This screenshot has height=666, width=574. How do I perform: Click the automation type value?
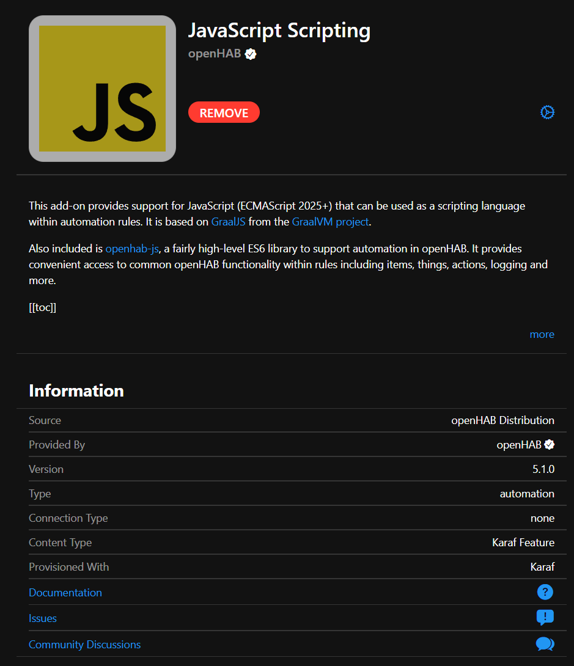527,494
